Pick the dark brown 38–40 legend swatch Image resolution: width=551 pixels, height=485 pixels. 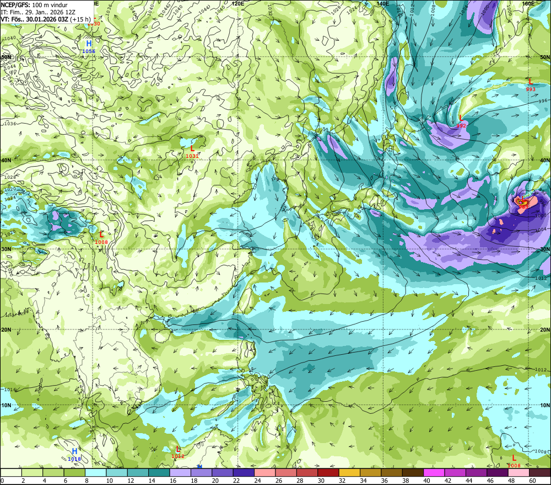pyautogui.click(x=413, y=472)
